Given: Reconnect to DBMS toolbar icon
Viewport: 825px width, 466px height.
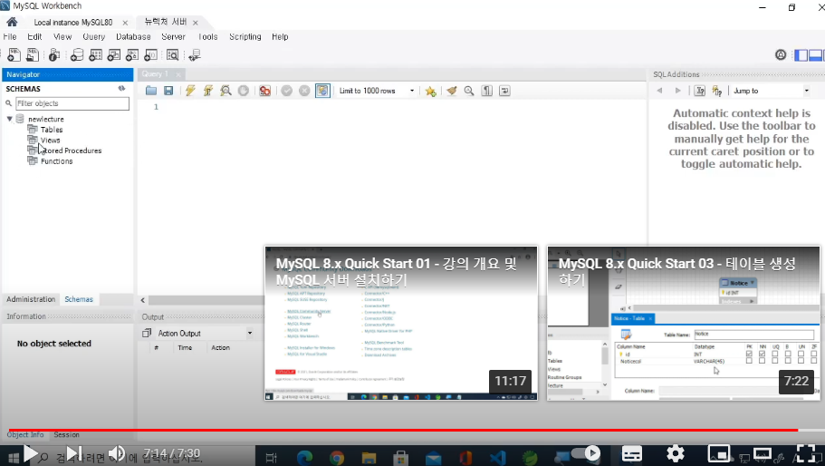Looking at the screenshot, I should point(195,54).
